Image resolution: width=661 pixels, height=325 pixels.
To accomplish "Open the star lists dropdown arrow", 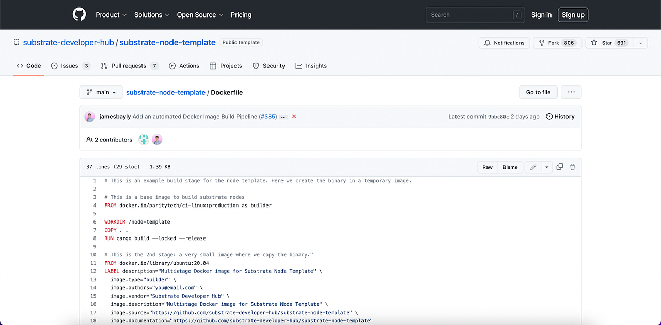I will [640, 43].
